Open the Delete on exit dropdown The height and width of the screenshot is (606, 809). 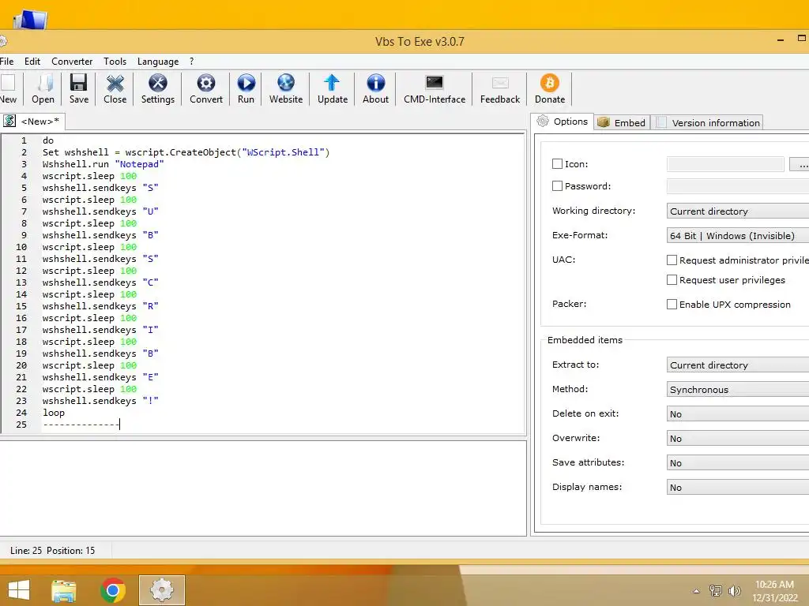(738, 413)
